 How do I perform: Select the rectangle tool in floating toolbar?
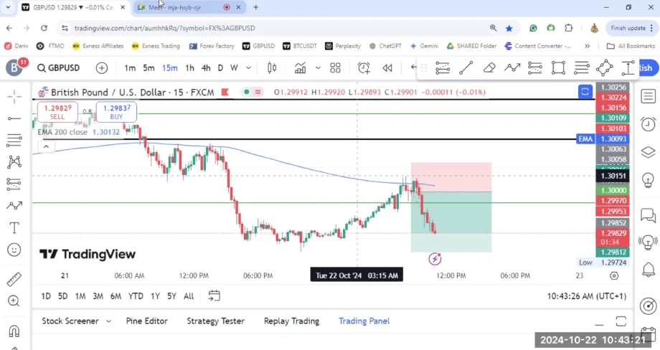tap(558, 67)
